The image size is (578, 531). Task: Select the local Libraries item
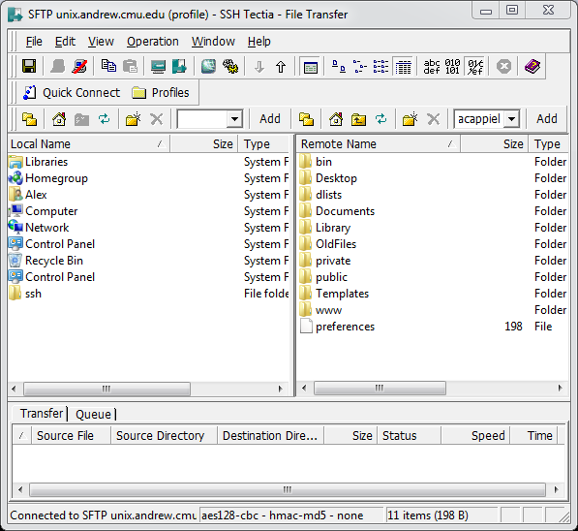pos(39,162)
